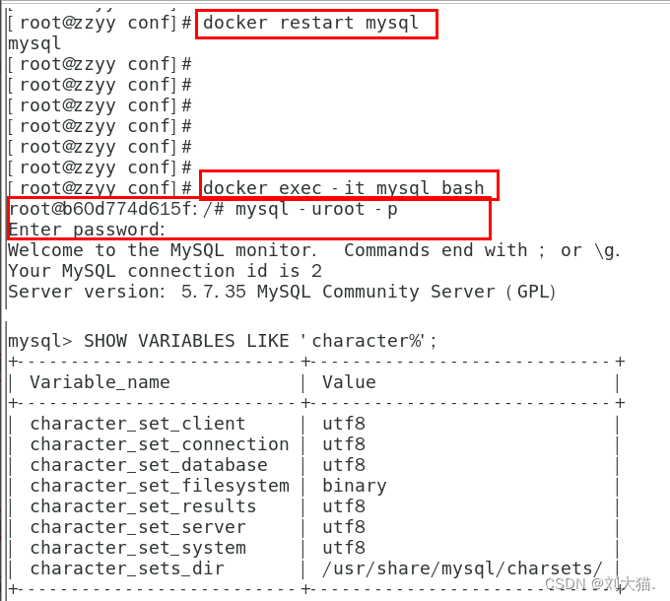Viewport: 670px width, 601px height.
Task: Click the Value column header
Action: (349, 382)
